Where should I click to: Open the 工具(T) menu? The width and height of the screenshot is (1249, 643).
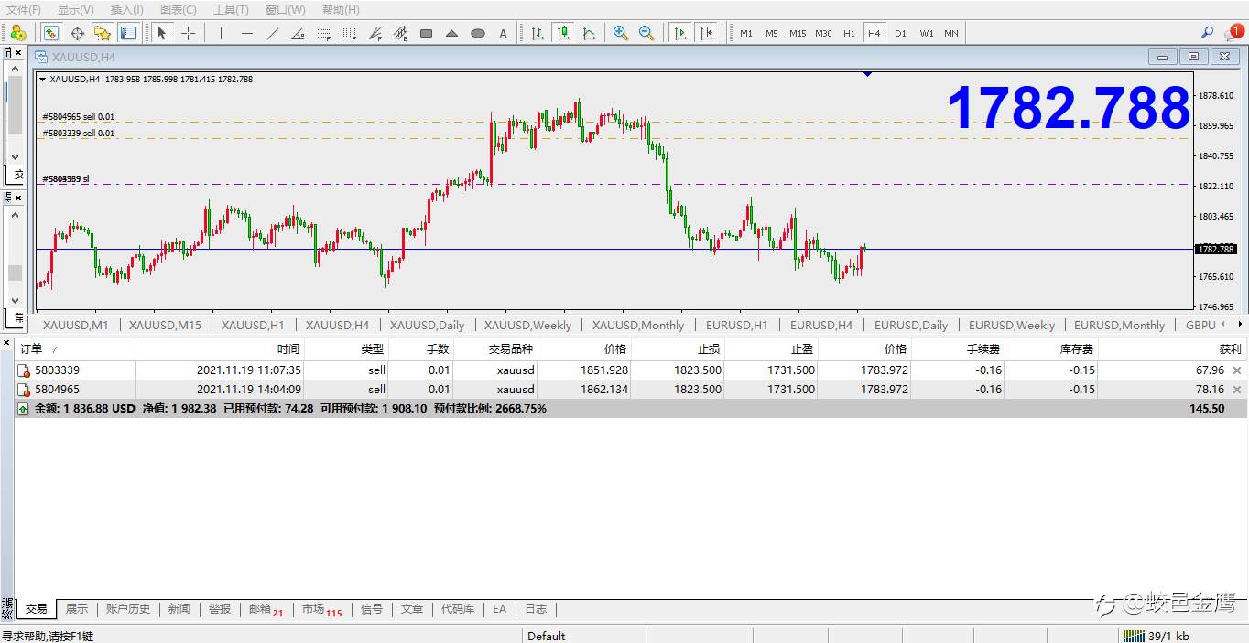coord(231,9)
